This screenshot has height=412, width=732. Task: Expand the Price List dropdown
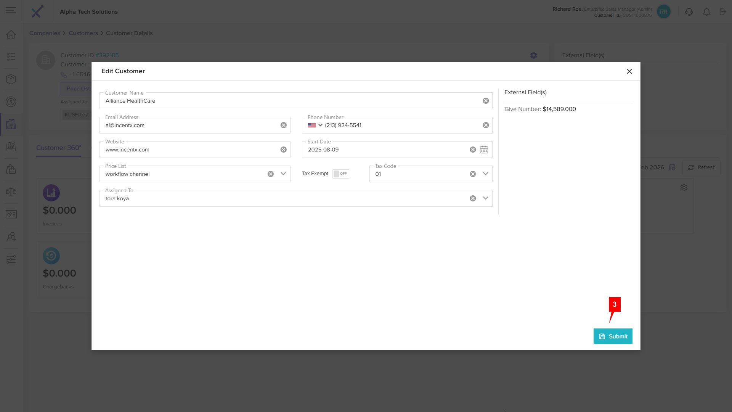[x=283, y=174]
